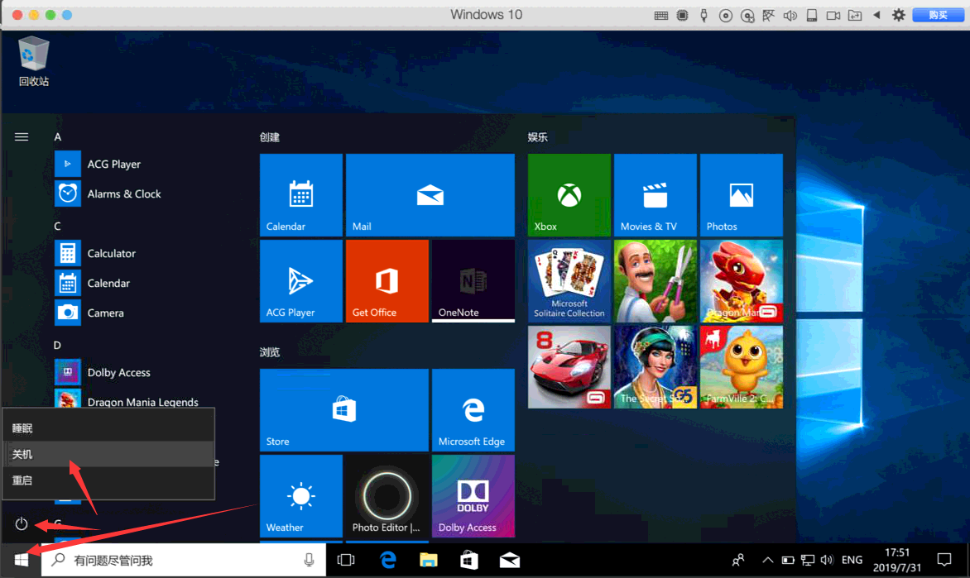This screenshot has width=970, height=578.
Task: Open the Photos tile
Action: tap(741, 194)
